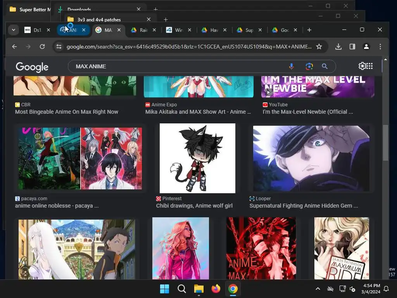Show hidden system tray icons
The height and width of the screenshot is (298, 397).
[318, 289]
